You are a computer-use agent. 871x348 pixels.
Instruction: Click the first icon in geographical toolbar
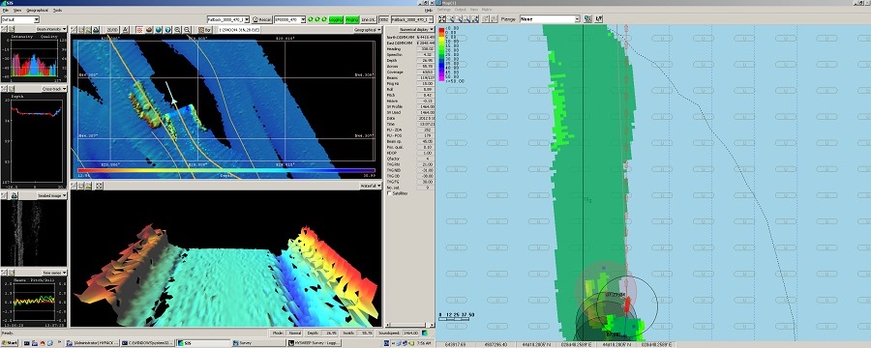74,29
